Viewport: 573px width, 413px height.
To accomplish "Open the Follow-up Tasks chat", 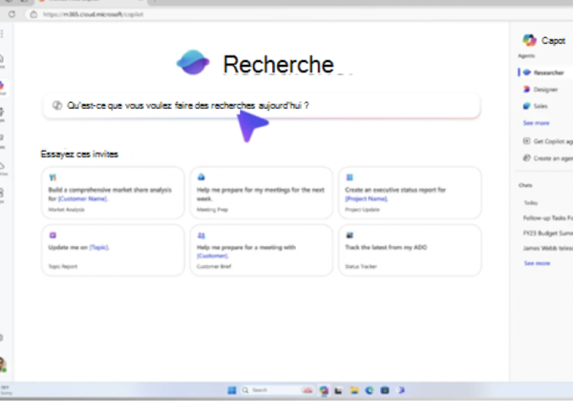I will [548, 217].
